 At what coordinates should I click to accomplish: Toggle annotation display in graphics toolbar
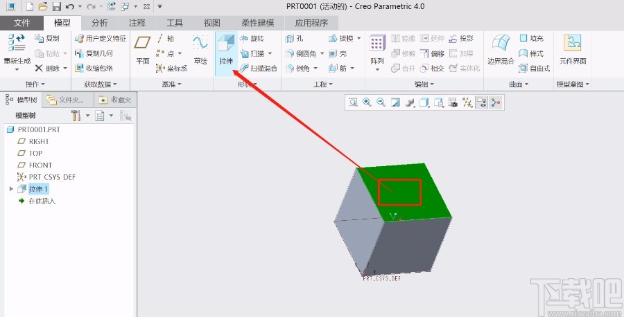click(482, 103)
